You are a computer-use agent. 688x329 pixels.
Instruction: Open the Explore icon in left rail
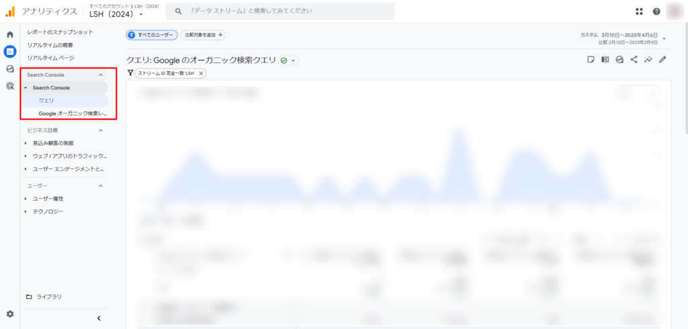[x=9, y=69]
